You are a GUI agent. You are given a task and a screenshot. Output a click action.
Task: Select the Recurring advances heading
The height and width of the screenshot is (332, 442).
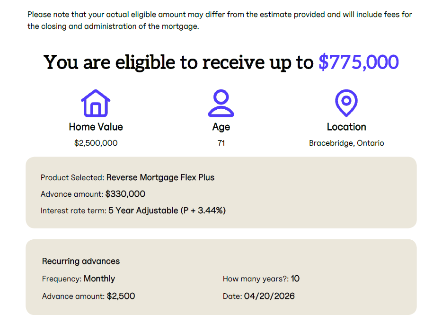point(81,261)
